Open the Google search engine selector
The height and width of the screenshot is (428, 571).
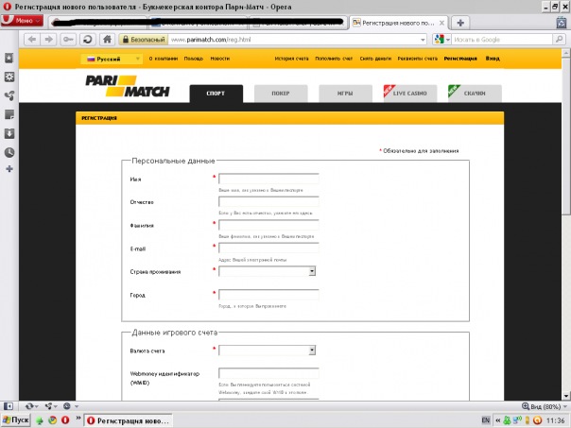click(x=441, y=40)
